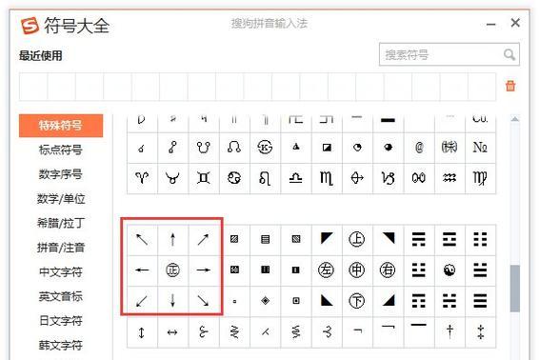The width and height of the screenshot is (539, 360).
Task: Insert the Taurus zodiac symbol
Action: point(173,178)
